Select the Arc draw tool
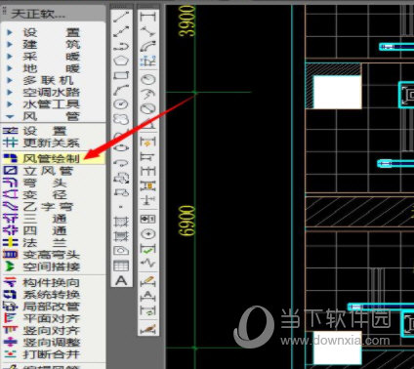This screenshot has height=369, width=414. click(x=121, y=90)
